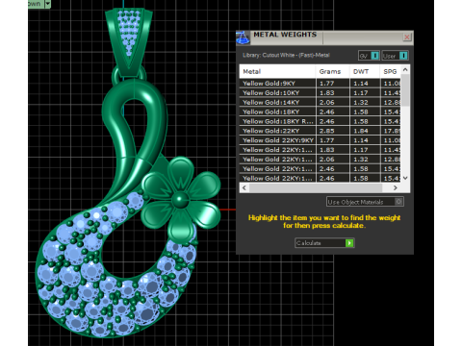The width and height of the screenshot is (462, 346).
Task: Click scroll right arrow under metal table
Action: coord(396,188)
